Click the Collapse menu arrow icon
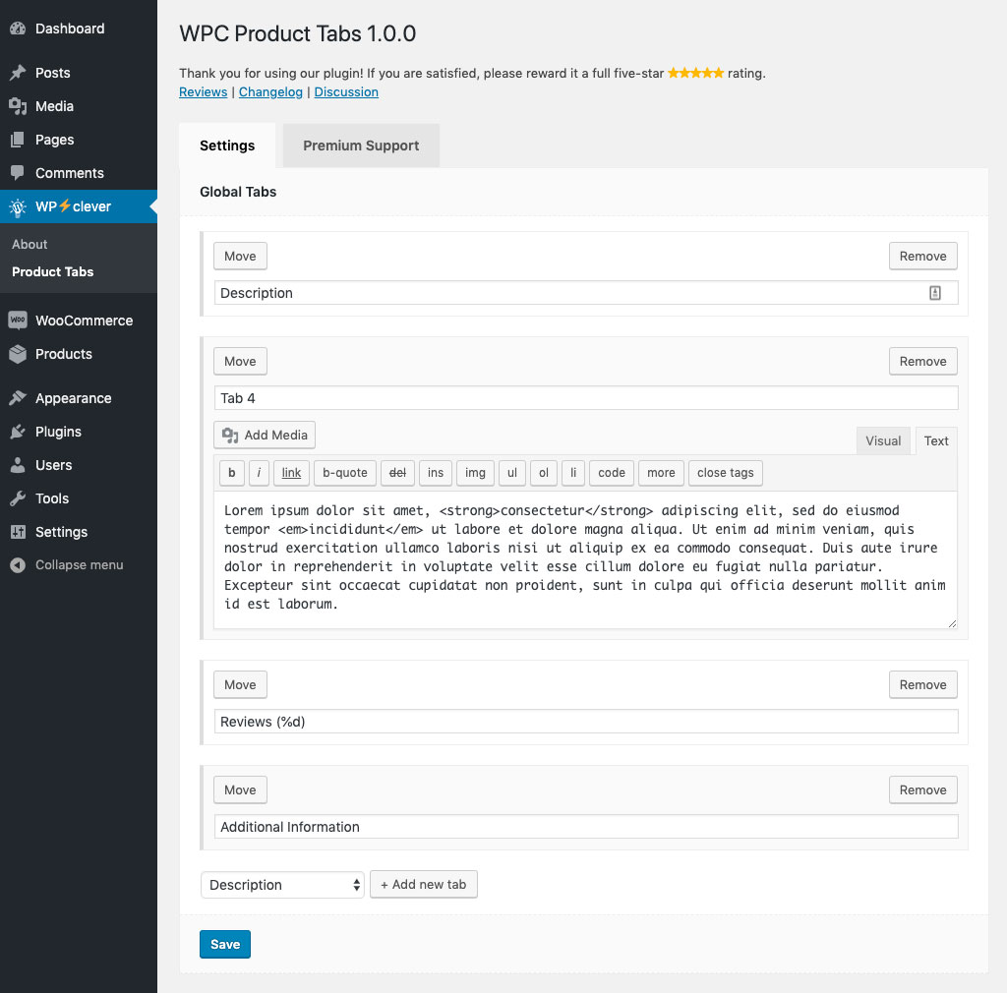 18,565
